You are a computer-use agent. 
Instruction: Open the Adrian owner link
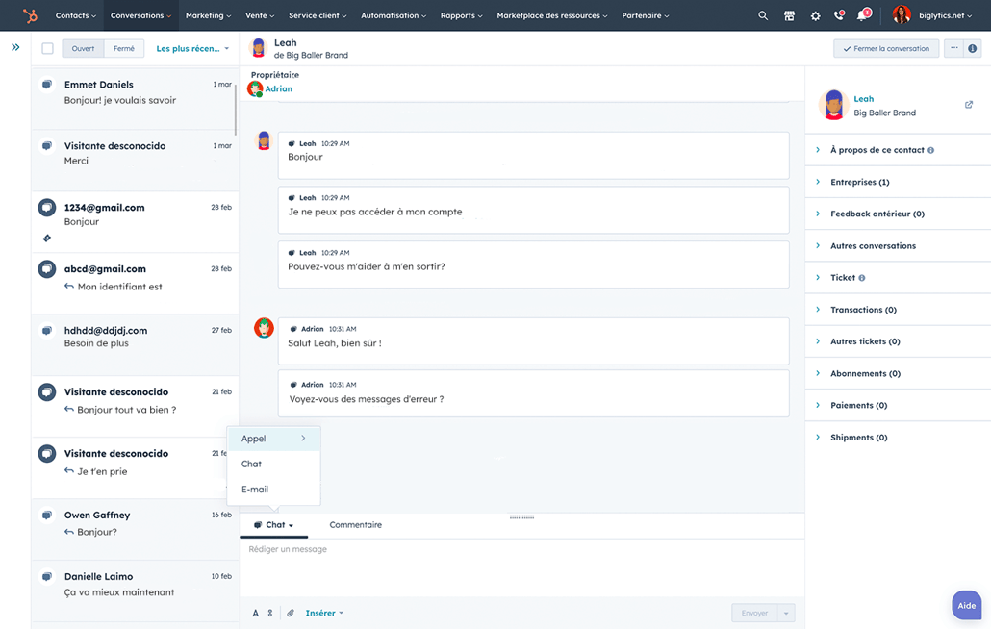(278, 88)
